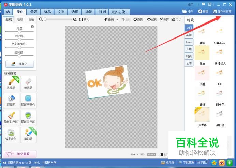Click the 裁剪 crop tool

pos(164,19)
